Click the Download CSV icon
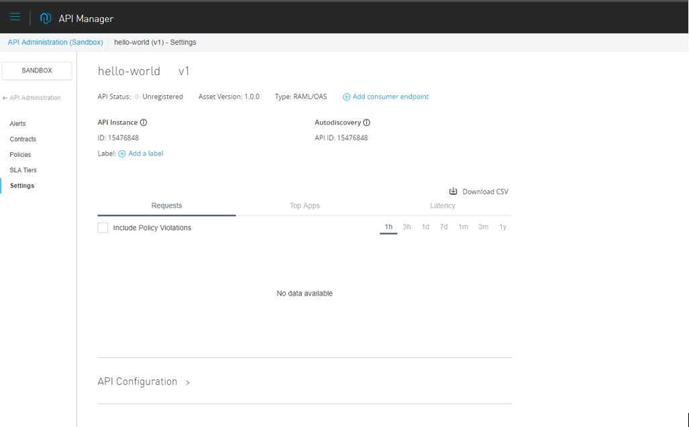 [453, 191]
